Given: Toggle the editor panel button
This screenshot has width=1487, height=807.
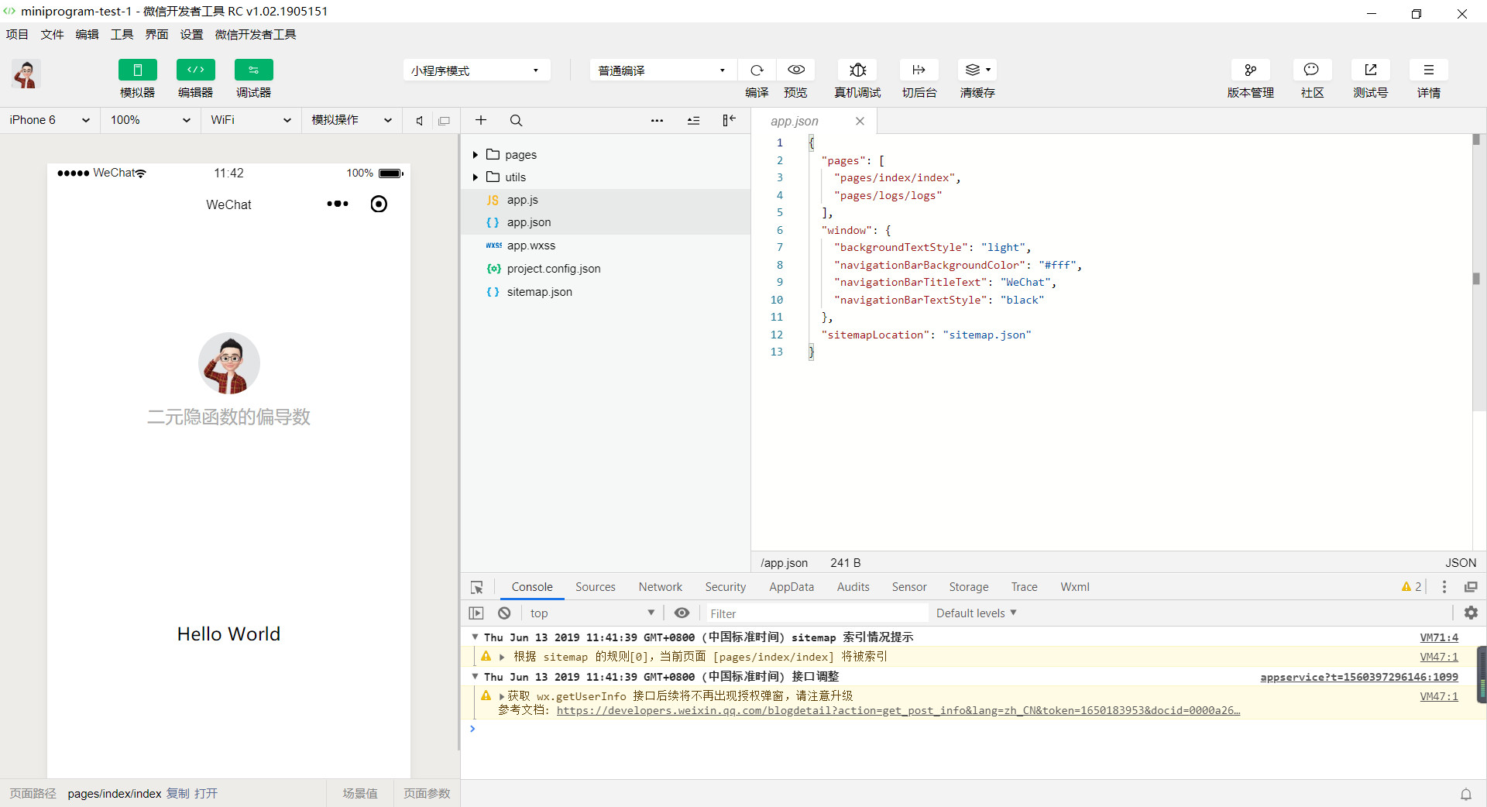Looking at the screenshot, I should pos(195,70).
